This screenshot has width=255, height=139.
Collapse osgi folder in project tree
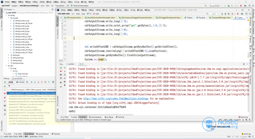click(9, 68)
